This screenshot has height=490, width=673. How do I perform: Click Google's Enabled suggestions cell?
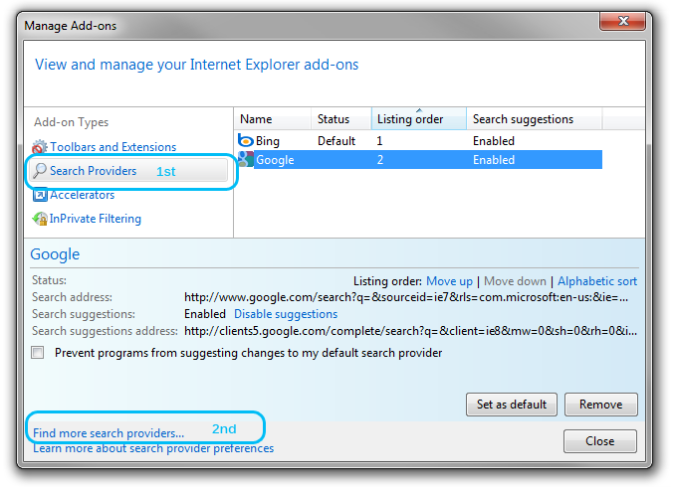494,160
